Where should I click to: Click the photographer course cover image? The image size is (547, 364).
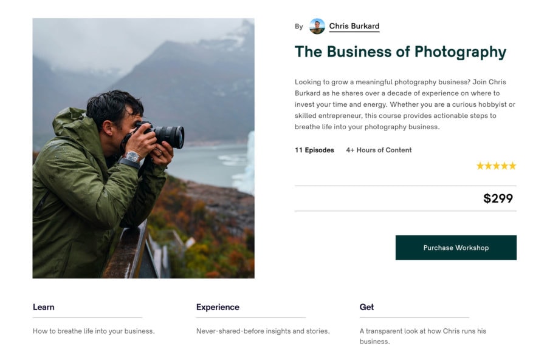click(x=142, y=150)
